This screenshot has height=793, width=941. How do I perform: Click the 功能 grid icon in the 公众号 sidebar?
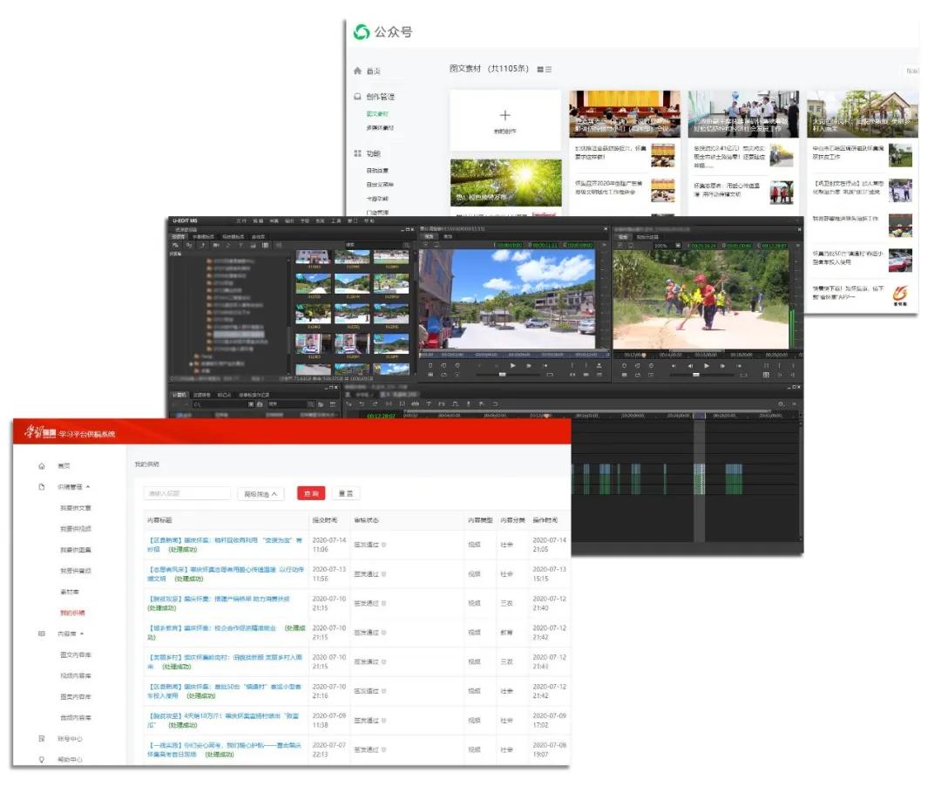coord(357,153)
